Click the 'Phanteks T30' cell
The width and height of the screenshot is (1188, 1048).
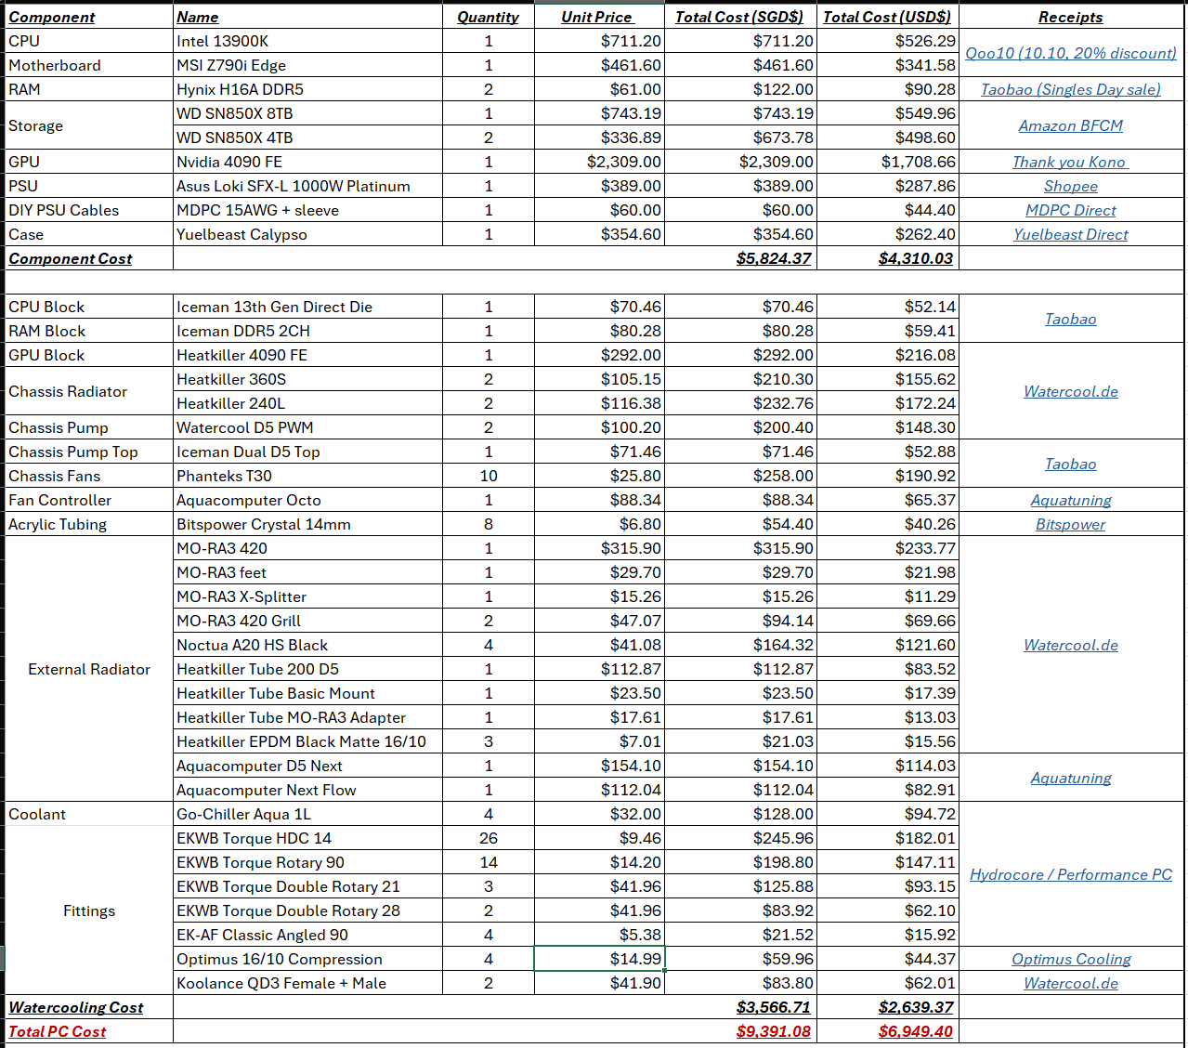tap(307, 476)
